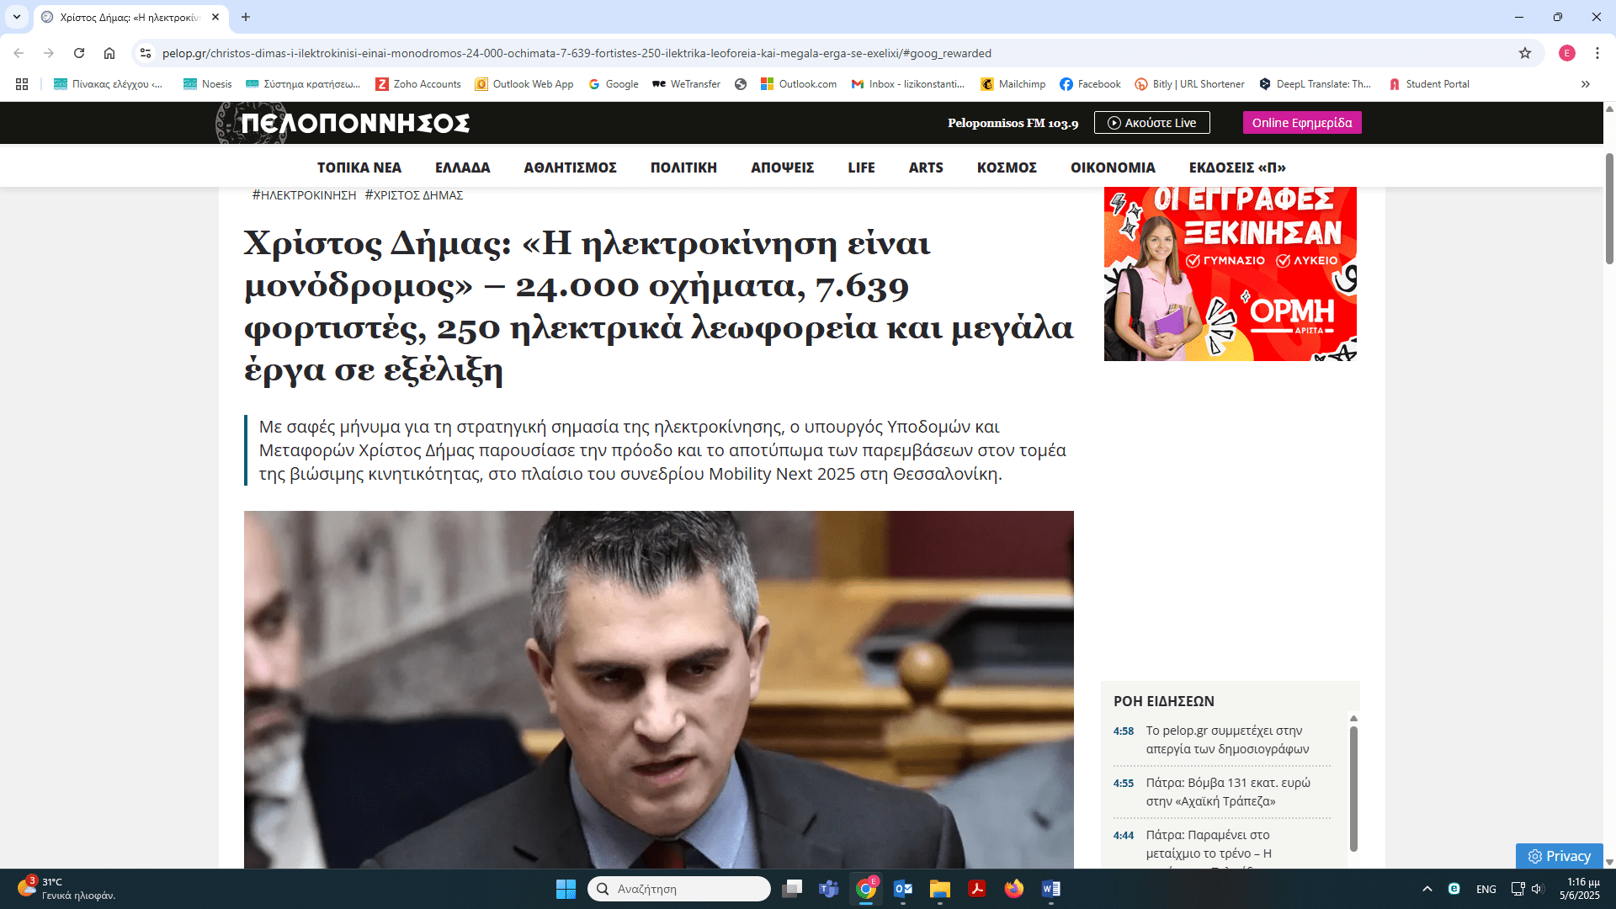Bookmark this page with the star icon
This screenshot has height=909, width=1616.
click(x=1525, y=53)
